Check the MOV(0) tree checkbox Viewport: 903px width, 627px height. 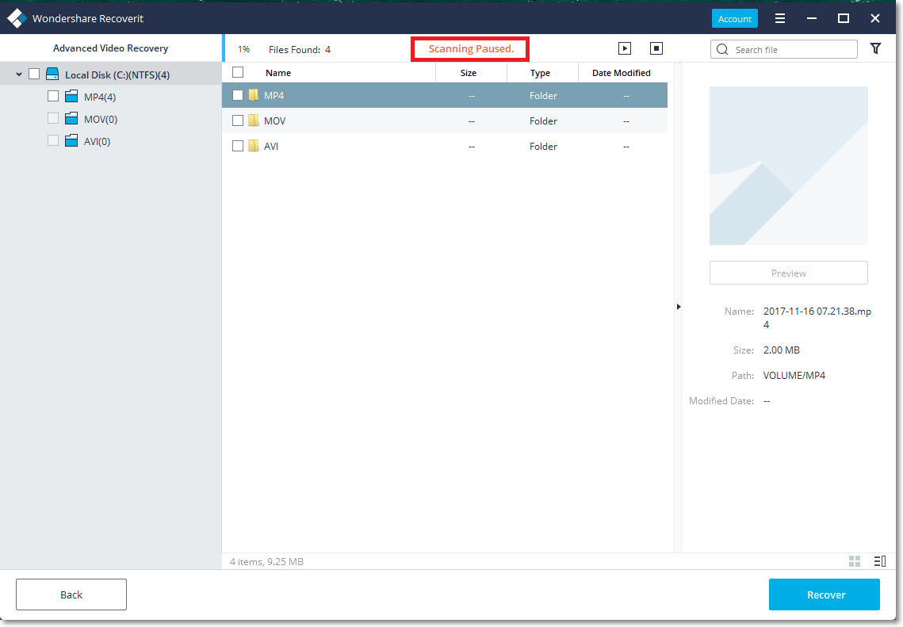(x=53, y=118)
